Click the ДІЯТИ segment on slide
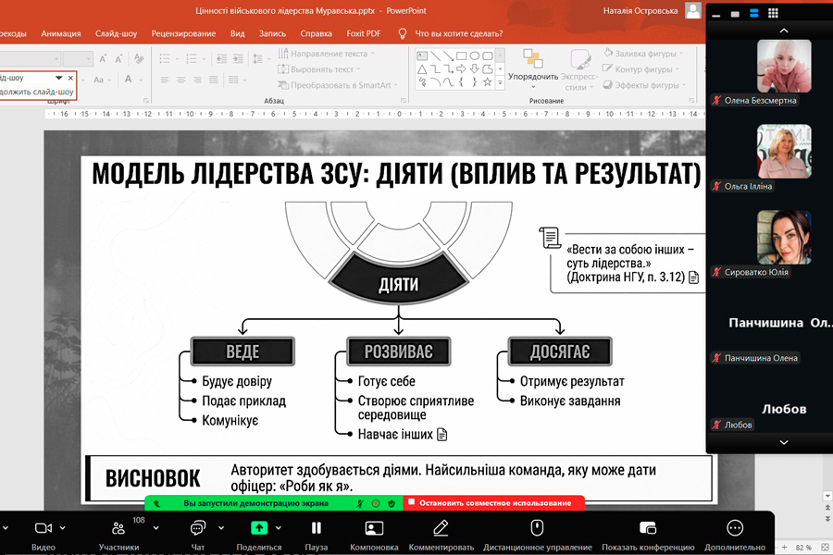 click(398, 280)
